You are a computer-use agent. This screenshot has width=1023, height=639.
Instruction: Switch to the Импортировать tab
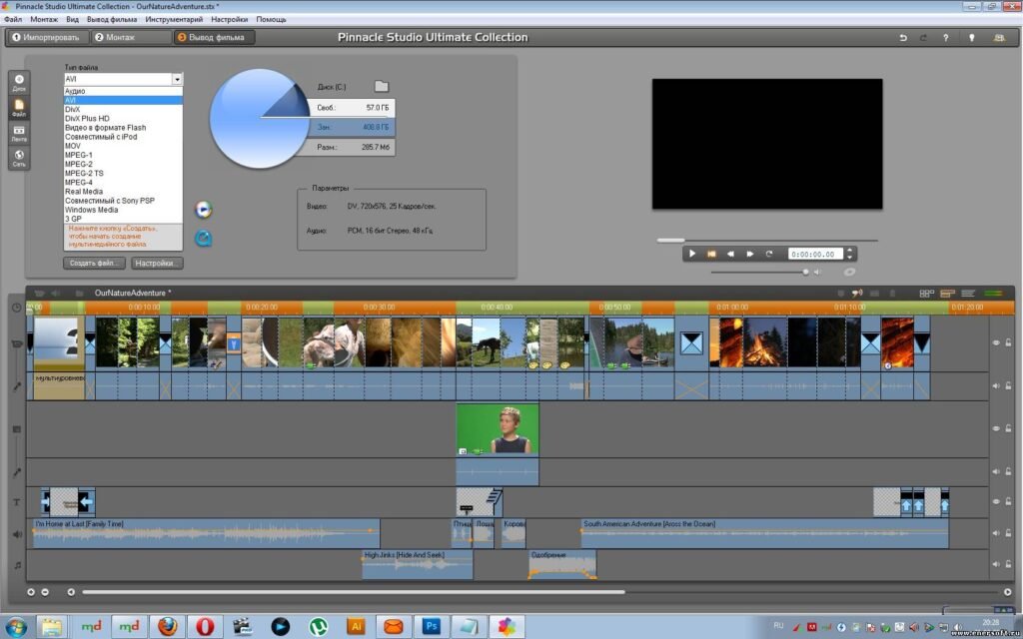tap(47, 37)
